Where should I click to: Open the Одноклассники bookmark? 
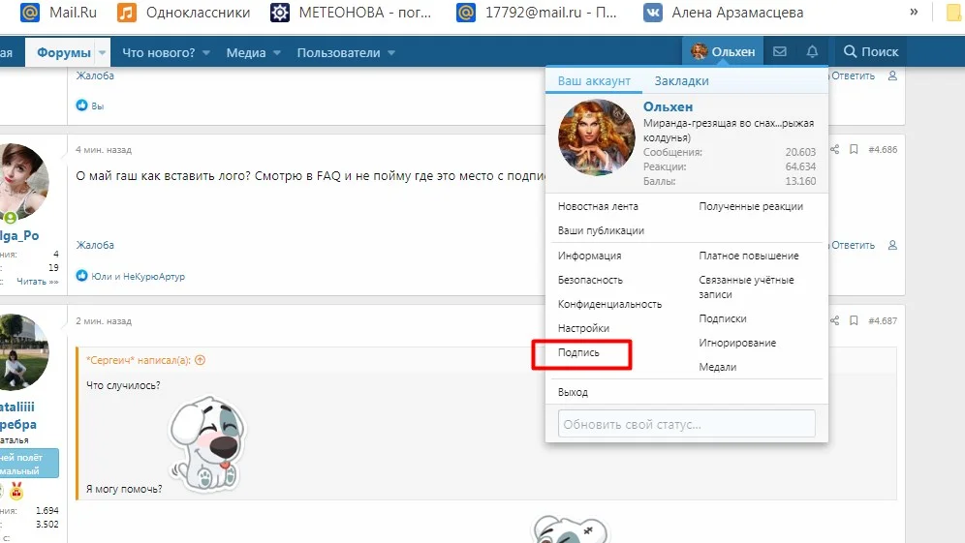pyautogui.click(x=183, y=13)
